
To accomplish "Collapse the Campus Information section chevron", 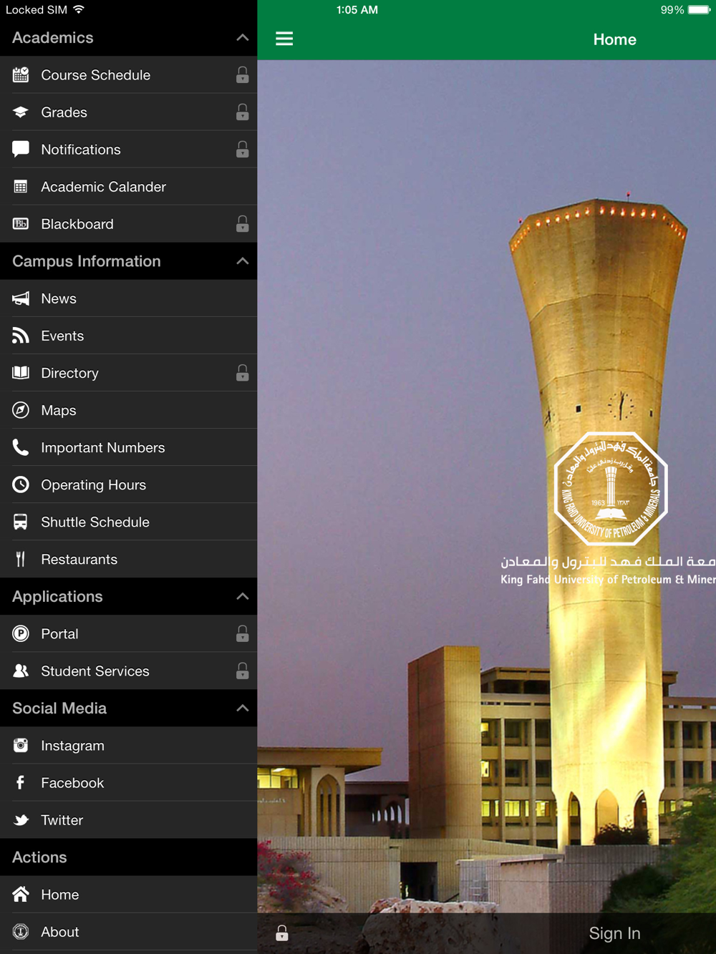I will (x=243, y=261).
